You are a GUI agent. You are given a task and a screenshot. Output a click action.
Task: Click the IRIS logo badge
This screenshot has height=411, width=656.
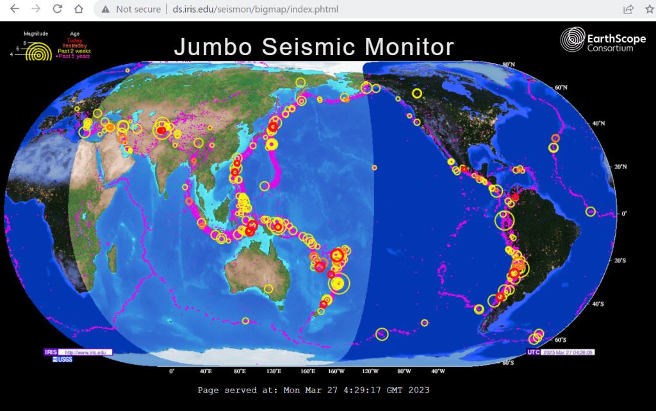[51, 352]
